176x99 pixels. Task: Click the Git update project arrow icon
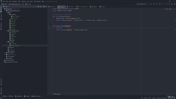[x=162, y=4]
